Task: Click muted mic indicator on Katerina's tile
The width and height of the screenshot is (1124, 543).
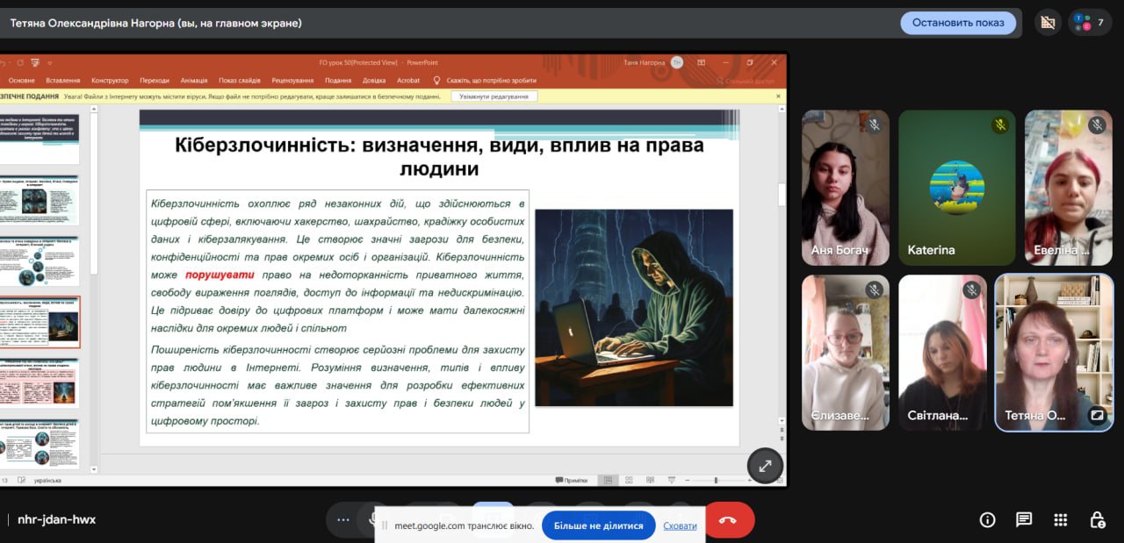Action: (x=1000, y=125)
